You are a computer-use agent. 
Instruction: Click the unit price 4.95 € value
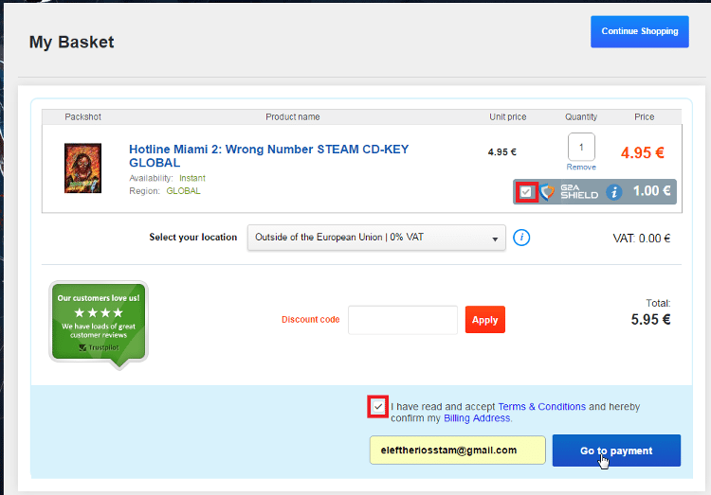click(501, 152)
